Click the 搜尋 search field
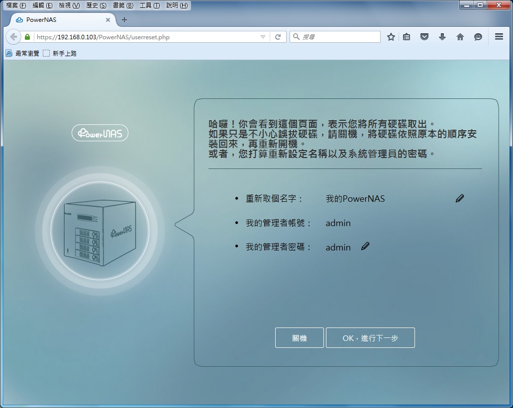This screenshot has height=408, width=513. pos(335,37)
